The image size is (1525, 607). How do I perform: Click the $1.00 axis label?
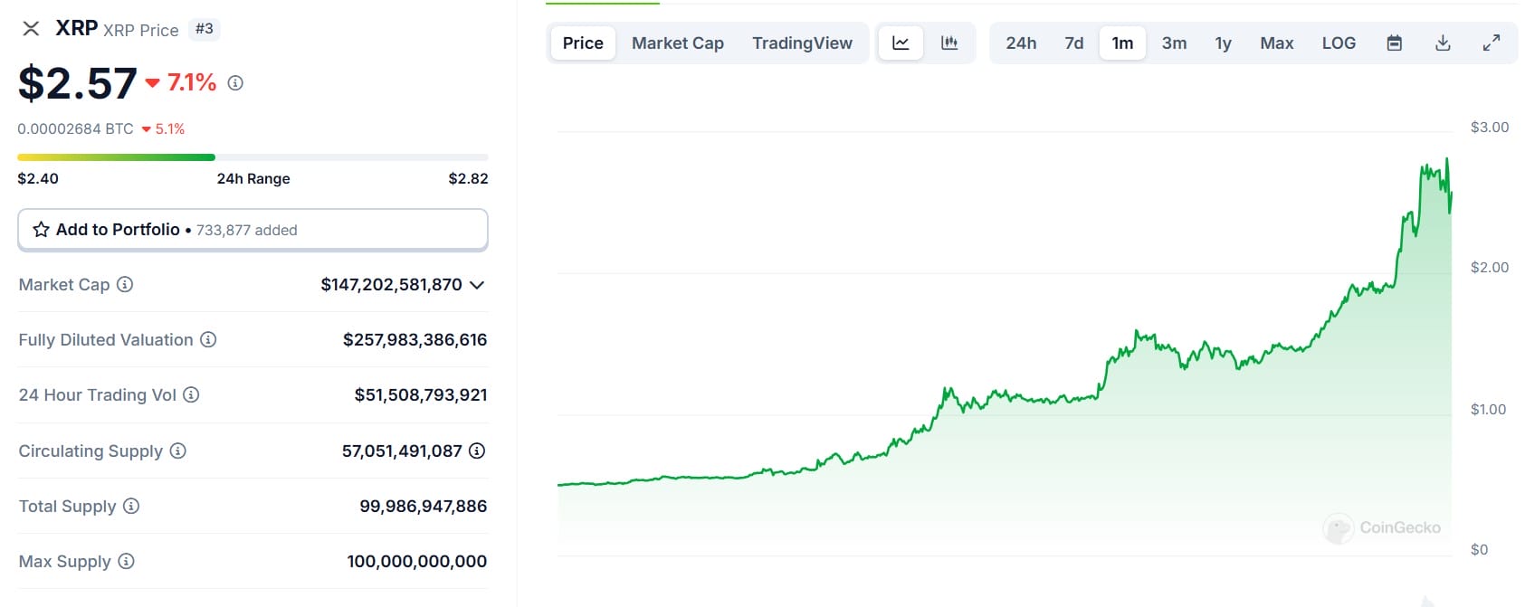click(1488, 410)
